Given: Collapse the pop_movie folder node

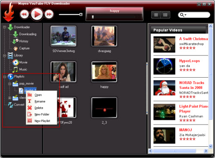Looking at the screenshot, I should (9, 84).
